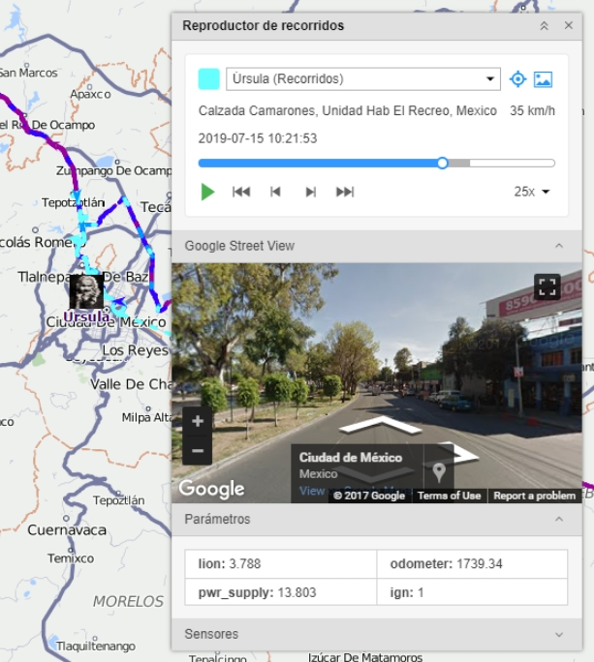
Task: Collapse the Parámetros section
Action: (x=559, y=519)
